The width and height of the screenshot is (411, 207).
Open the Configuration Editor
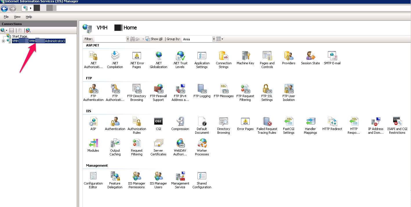click(x=93, y=178)
